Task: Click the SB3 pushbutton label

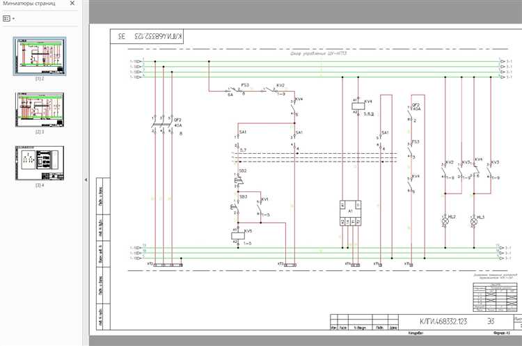Action: point(244,197)
